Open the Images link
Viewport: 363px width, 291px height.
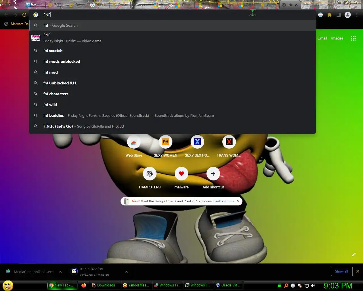tap(337, 38)
